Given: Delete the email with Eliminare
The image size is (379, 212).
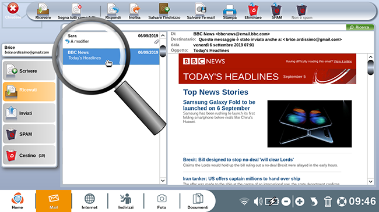Looking at the screenshot, I should 253,11.
